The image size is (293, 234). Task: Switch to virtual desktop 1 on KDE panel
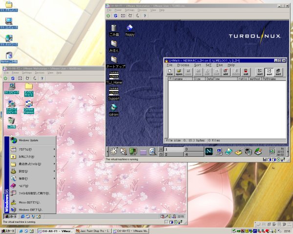click(x=173, y=149)
